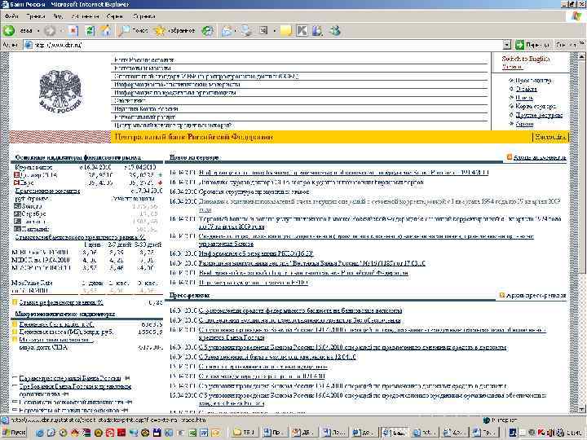Image resolution: width=587 pixels, height=440 pixels.
Task: Click the Edit page toolbar icon
Action: tap(264, 31)
